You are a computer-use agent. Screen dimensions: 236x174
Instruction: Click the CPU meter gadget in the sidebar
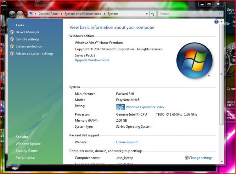(x=230, y=60)
